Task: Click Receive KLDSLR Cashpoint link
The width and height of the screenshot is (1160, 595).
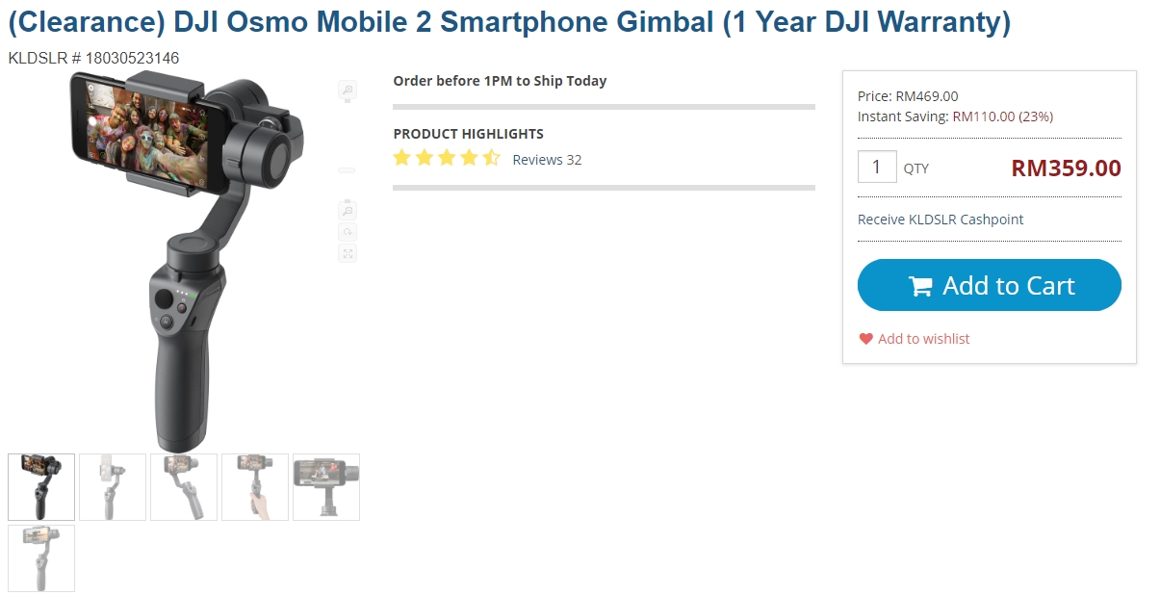Action: click(x=941, y=220)
